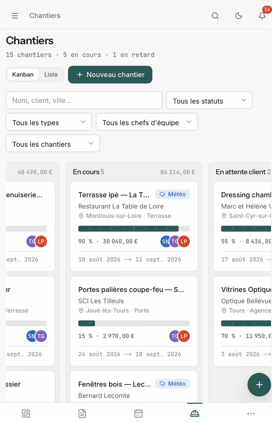Click the 2 970,00 € amount
Viewport: 272px width, 422px height.
point(118,336)
